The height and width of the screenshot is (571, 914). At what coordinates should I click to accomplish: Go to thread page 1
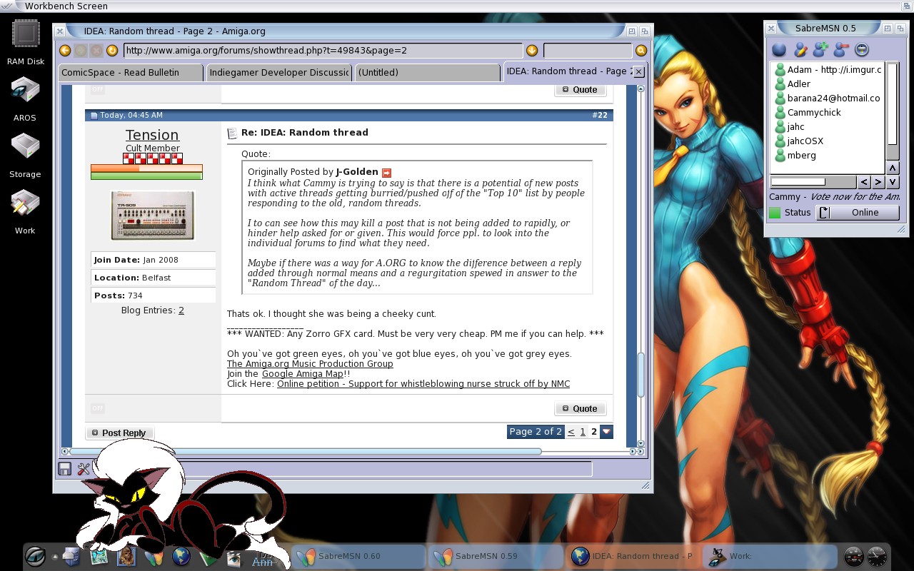click(x=583, y=432)
